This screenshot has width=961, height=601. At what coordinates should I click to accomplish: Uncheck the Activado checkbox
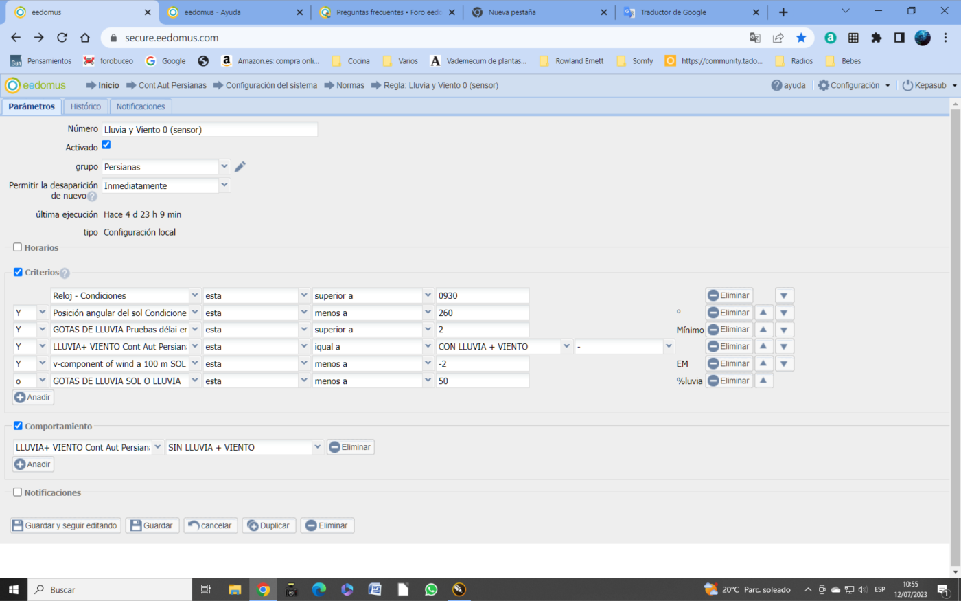pyautogui.click(x=106, y=145)
